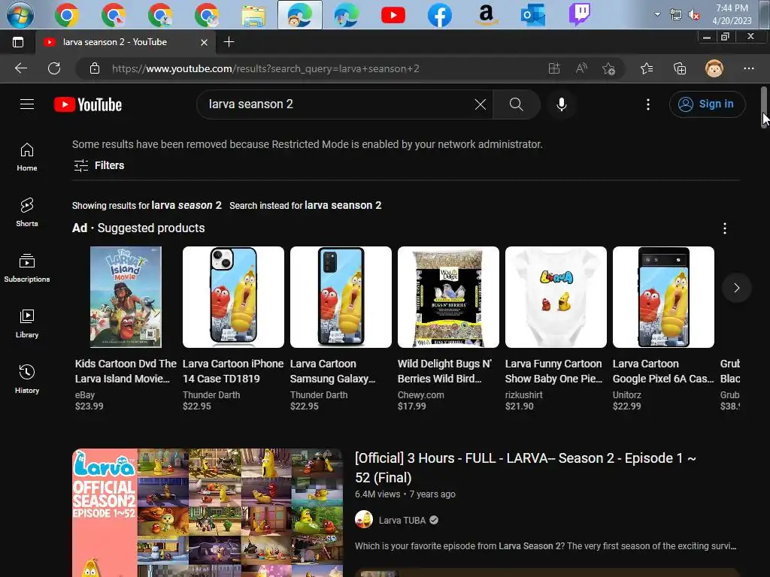The width and height of the screenshot is (770, 577).
Task: Open the Collections icon
Action: point(680,68)
